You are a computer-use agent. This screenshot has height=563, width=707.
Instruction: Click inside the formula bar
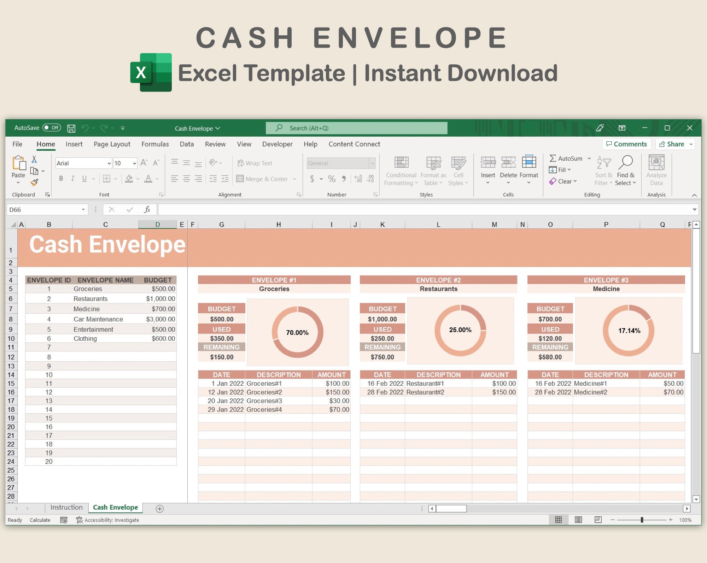click(x=318, y=209)
